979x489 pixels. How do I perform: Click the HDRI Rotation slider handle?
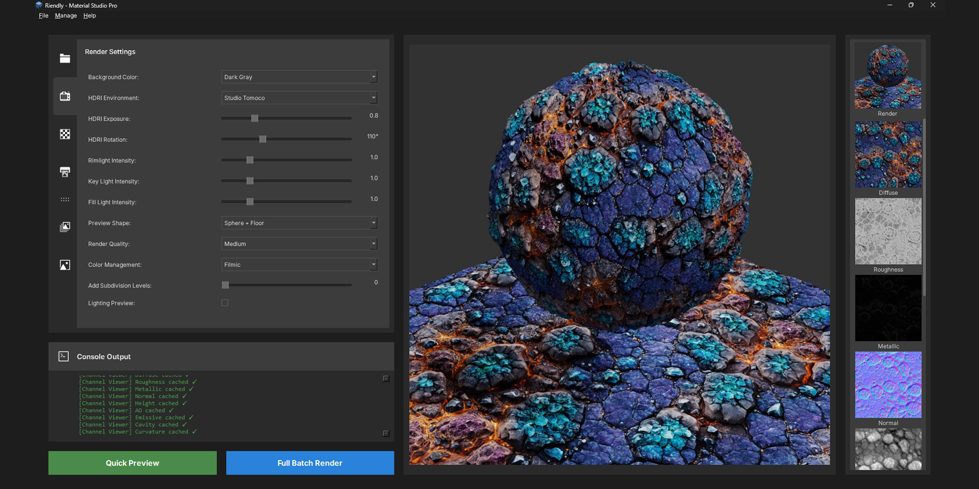263,139
